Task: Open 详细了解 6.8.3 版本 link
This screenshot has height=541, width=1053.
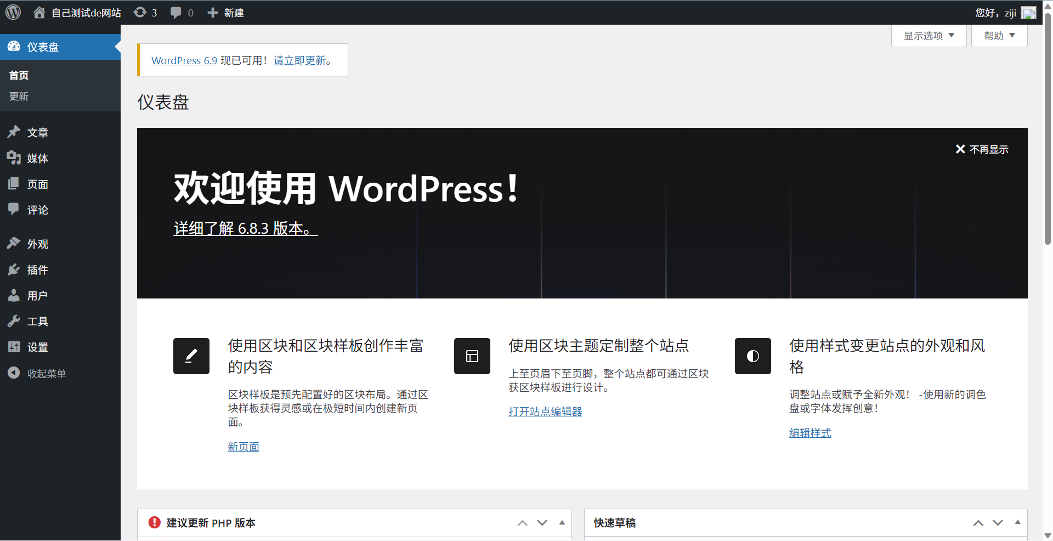Action: (246, 228)
